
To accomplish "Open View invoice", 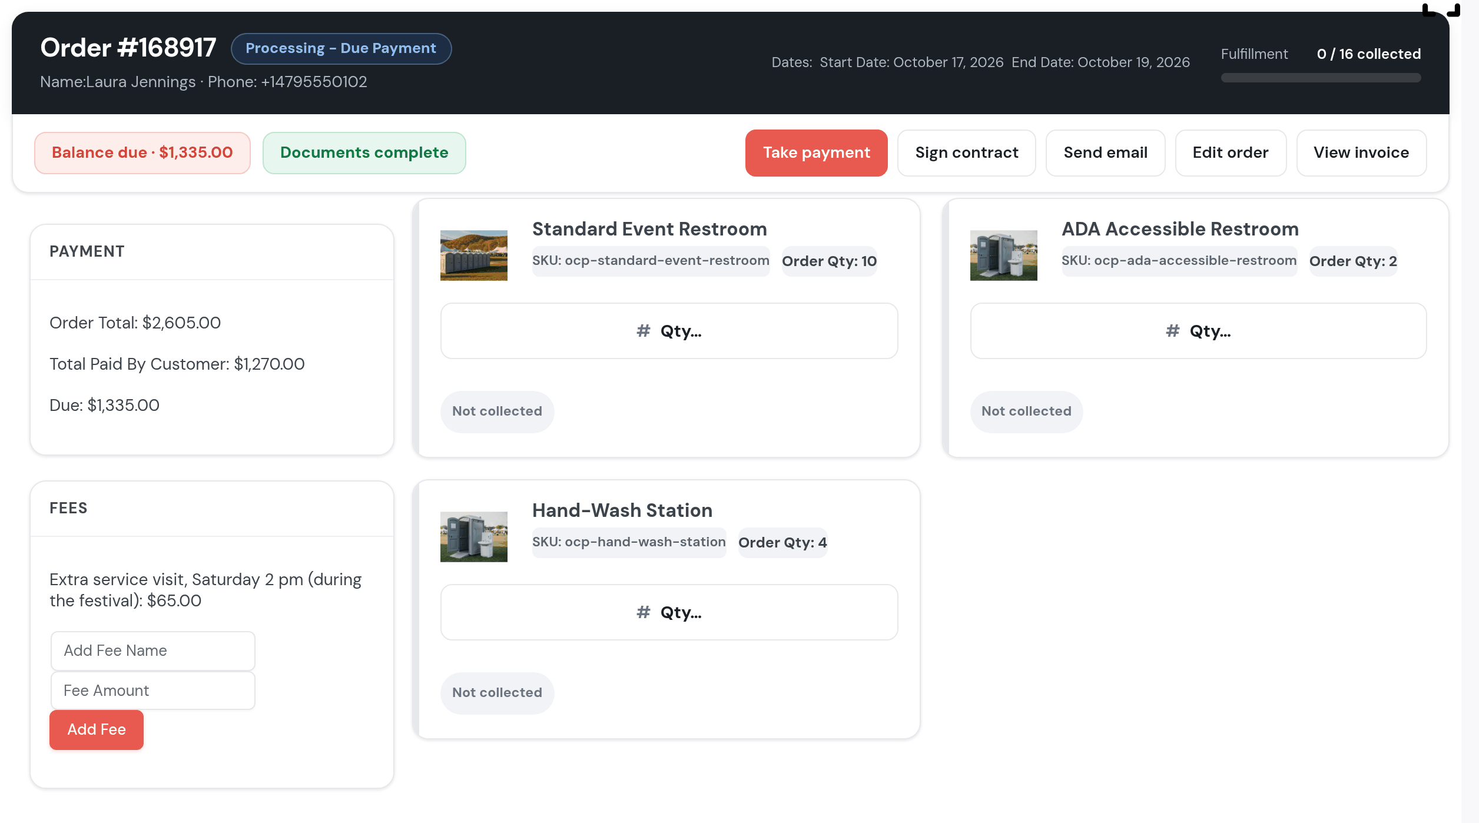I will coord(1361,153).
